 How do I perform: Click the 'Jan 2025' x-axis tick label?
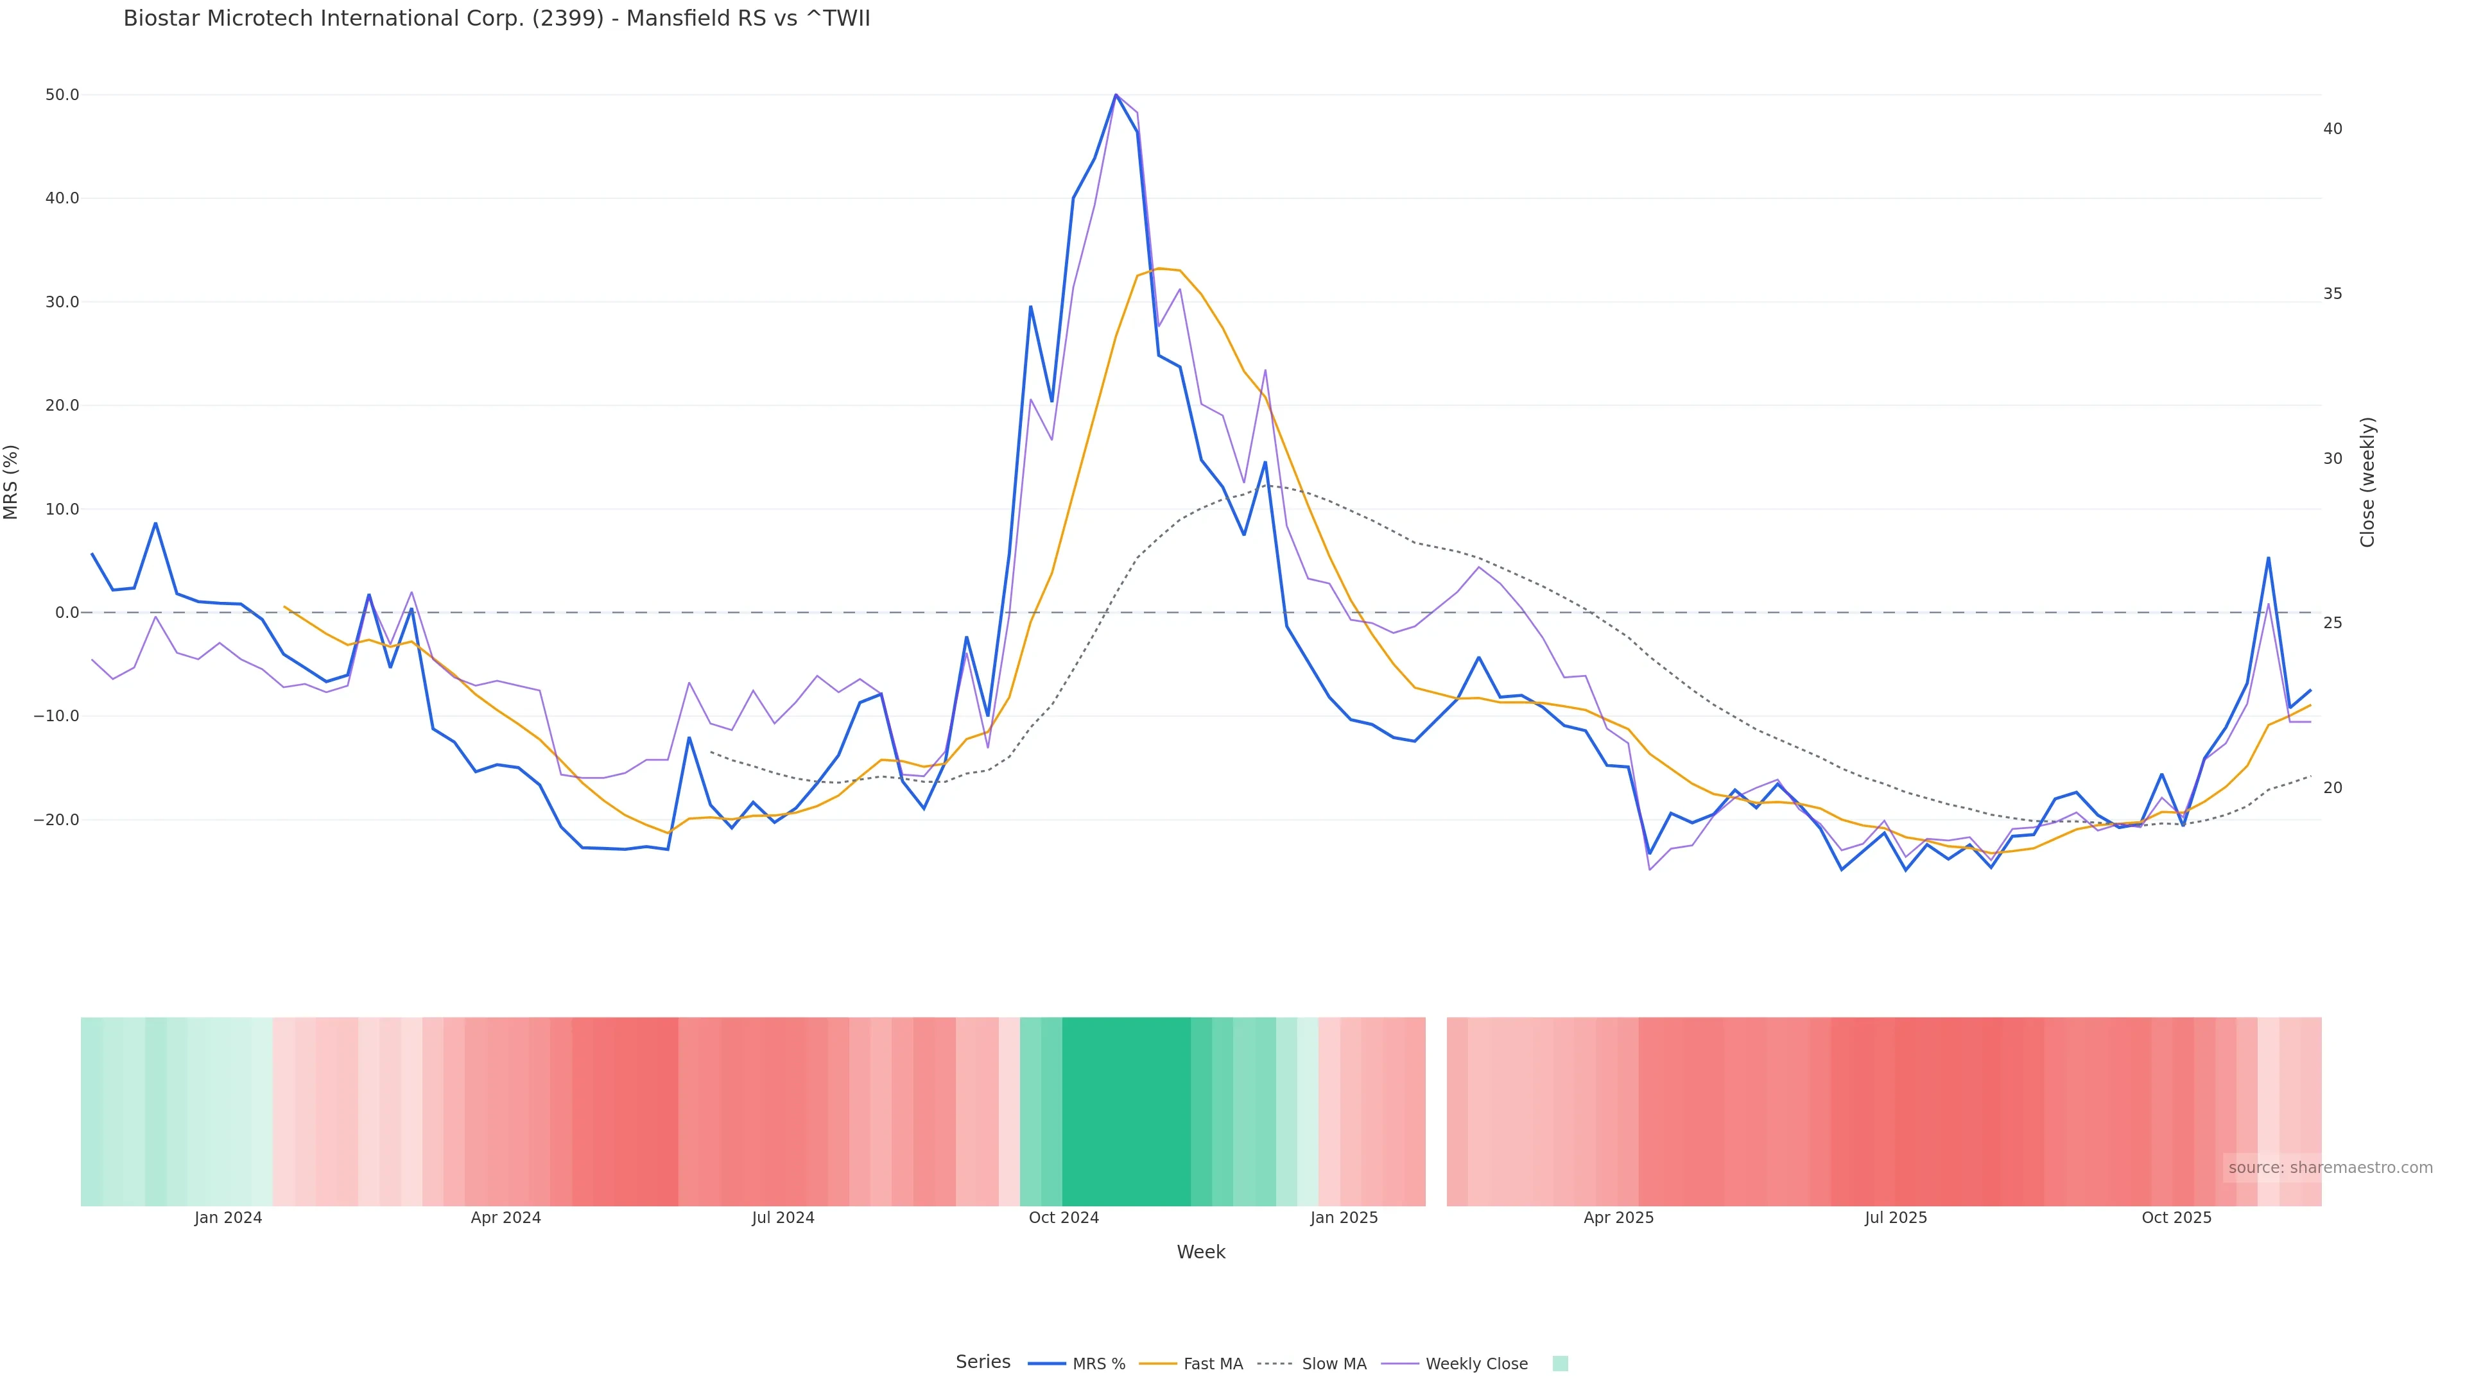pyautogui.click(x=1344, y=1218)
